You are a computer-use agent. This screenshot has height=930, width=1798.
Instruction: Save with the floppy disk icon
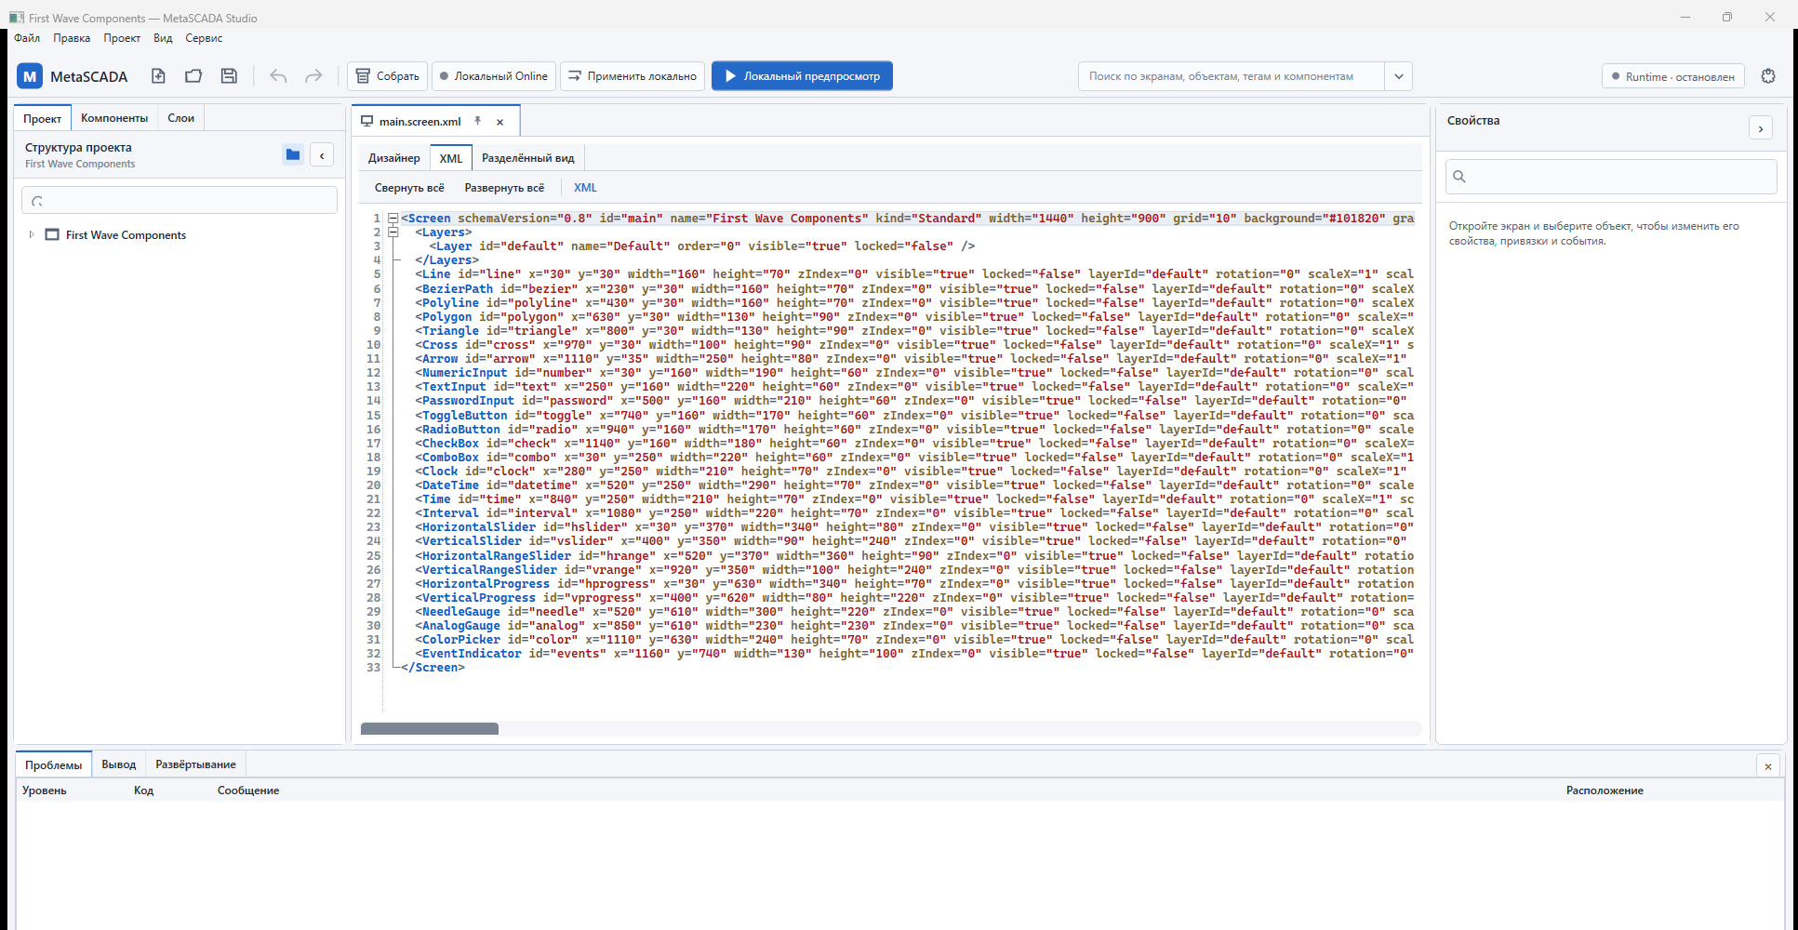[x=229, y=76]
